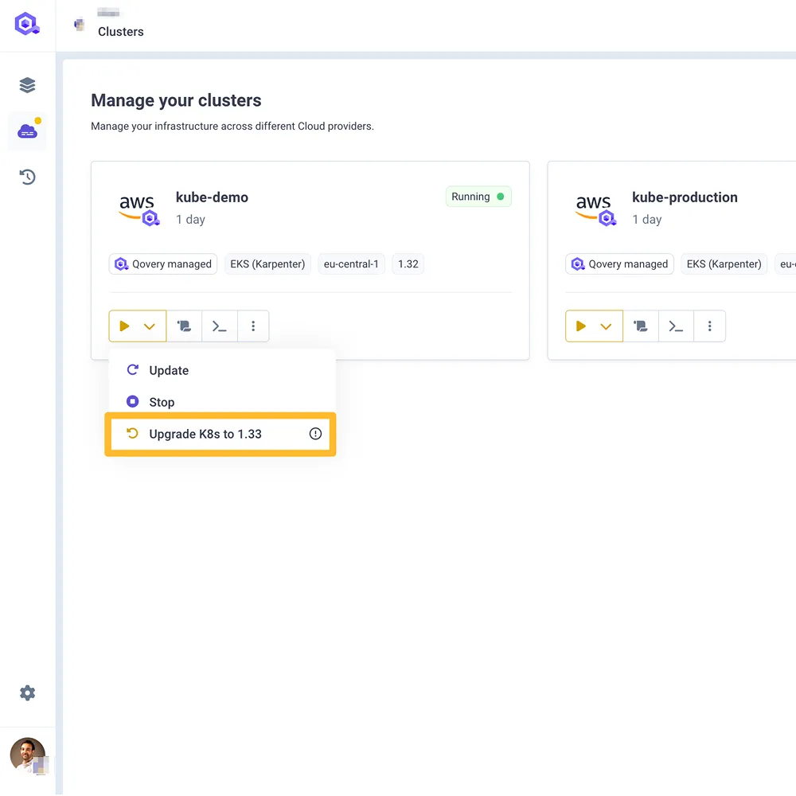This screenshot has height=796, width=796.
Task: Click the user avatar photo
Action: point(28,755)
